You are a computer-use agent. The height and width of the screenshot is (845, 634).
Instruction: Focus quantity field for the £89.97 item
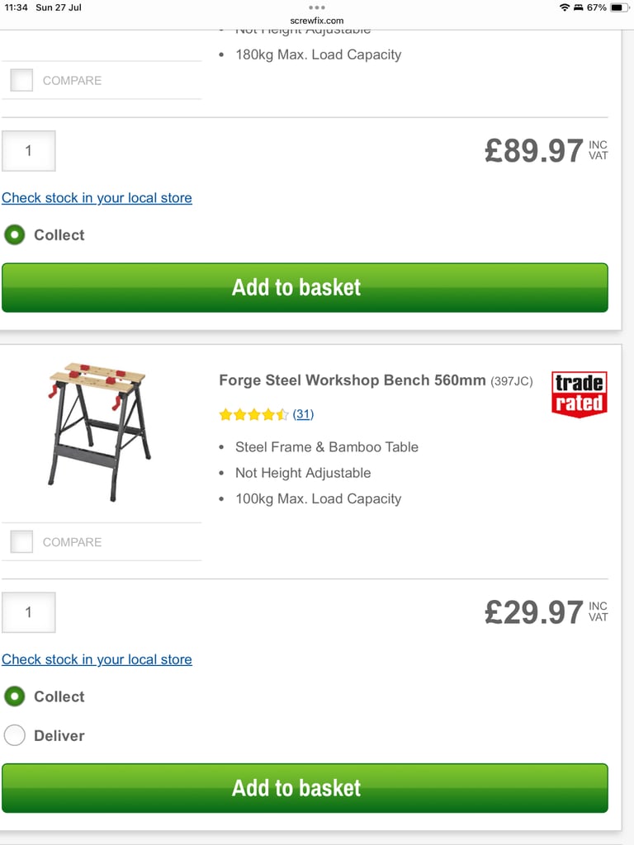point(29,151)
